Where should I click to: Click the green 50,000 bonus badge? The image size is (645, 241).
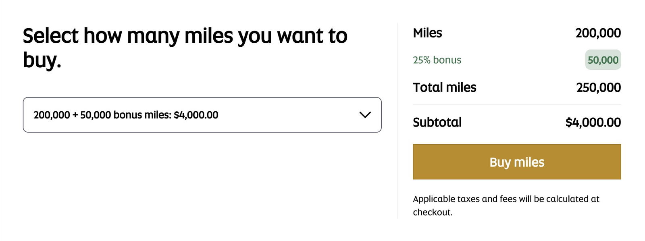[603, 60]
